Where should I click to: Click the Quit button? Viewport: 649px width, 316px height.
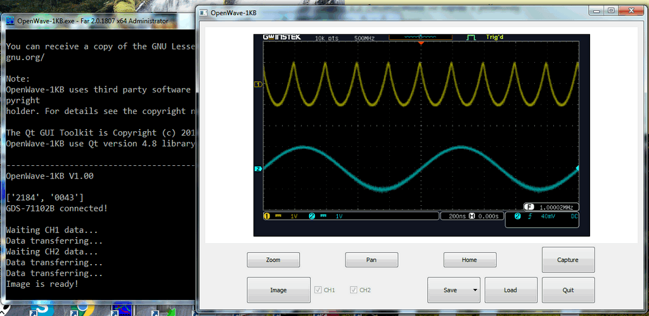click(568, 290)
